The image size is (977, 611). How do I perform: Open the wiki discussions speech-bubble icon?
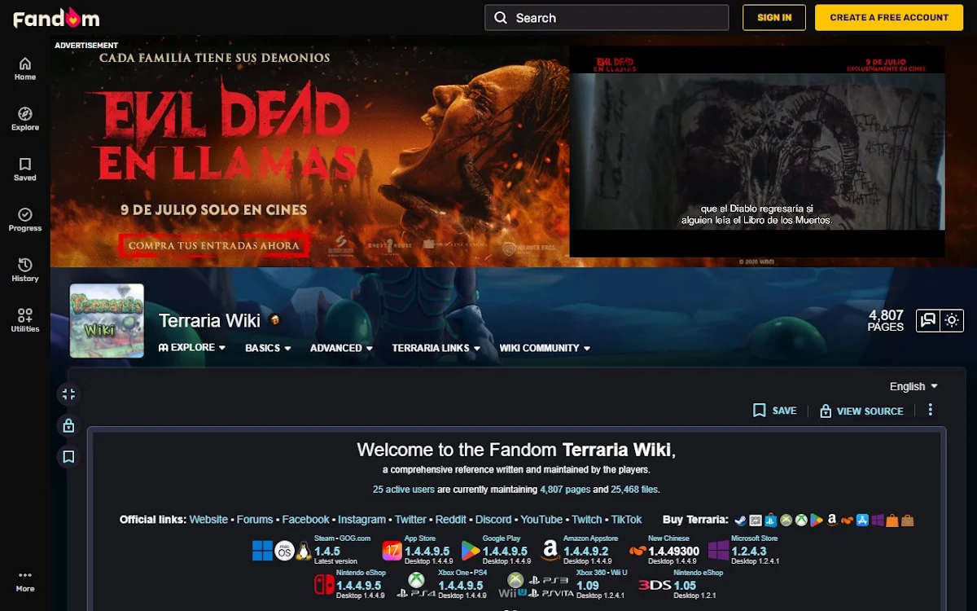tap(927, 321)
